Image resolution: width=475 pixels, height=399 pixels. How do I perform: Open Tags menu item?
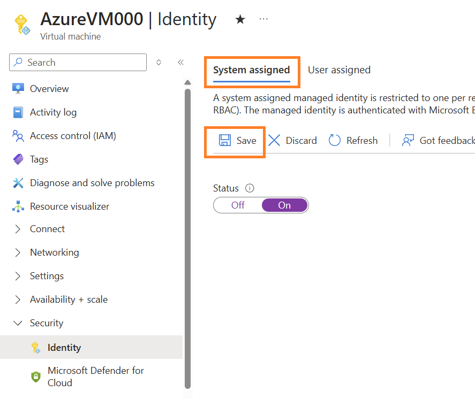[x=91, y=159]
